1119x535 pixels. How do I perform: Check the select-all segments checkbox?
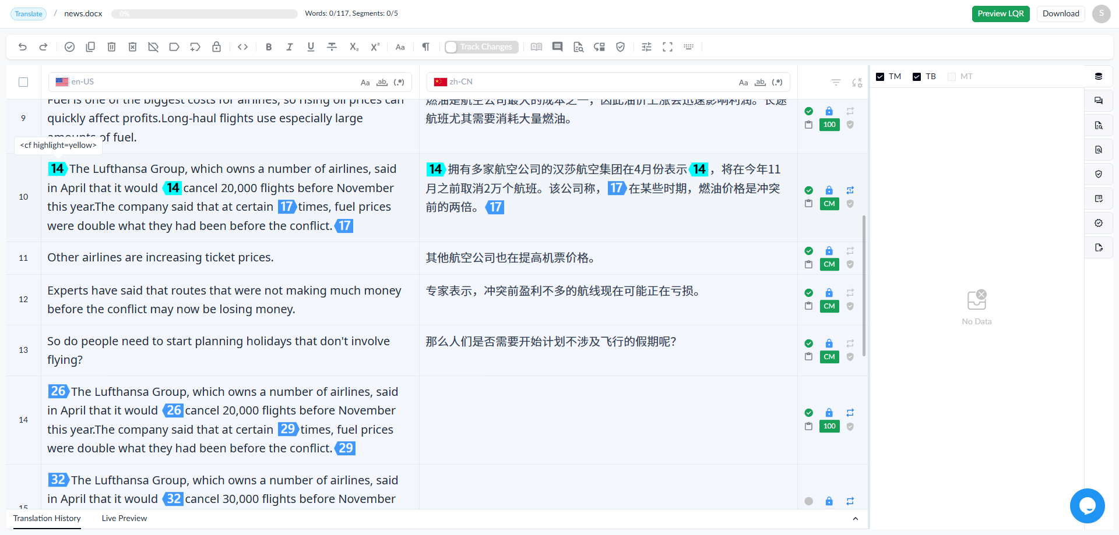pos(23,82)
